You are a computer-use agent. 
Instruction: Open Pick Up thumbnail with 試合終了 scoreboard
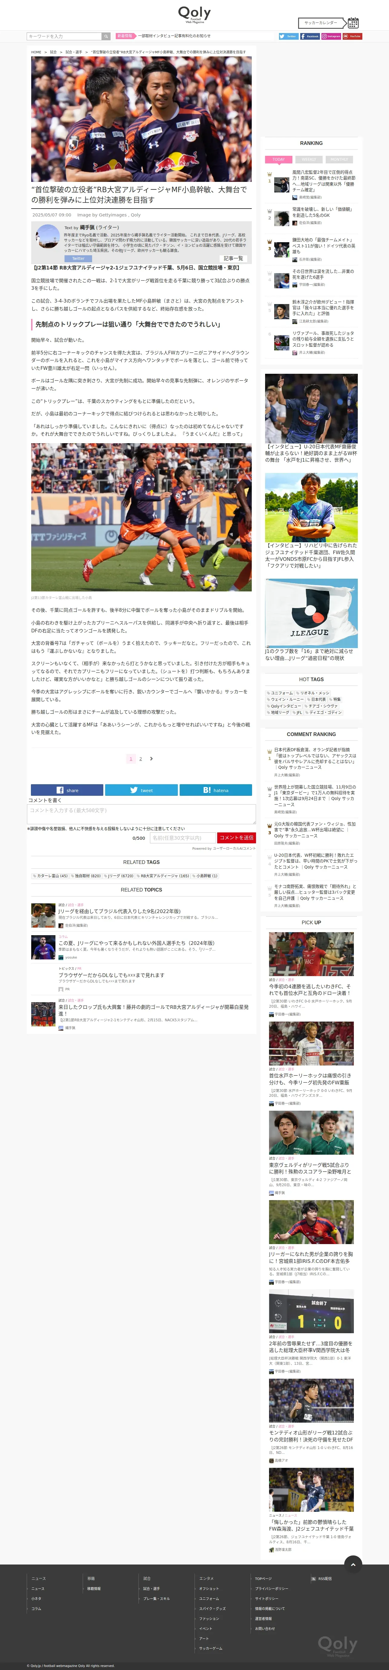tap(311, 1311)
